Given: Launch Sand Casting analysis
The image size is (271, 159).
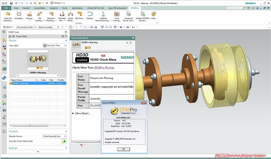Looking at the screenshot, I should click(x=117, y=16).
